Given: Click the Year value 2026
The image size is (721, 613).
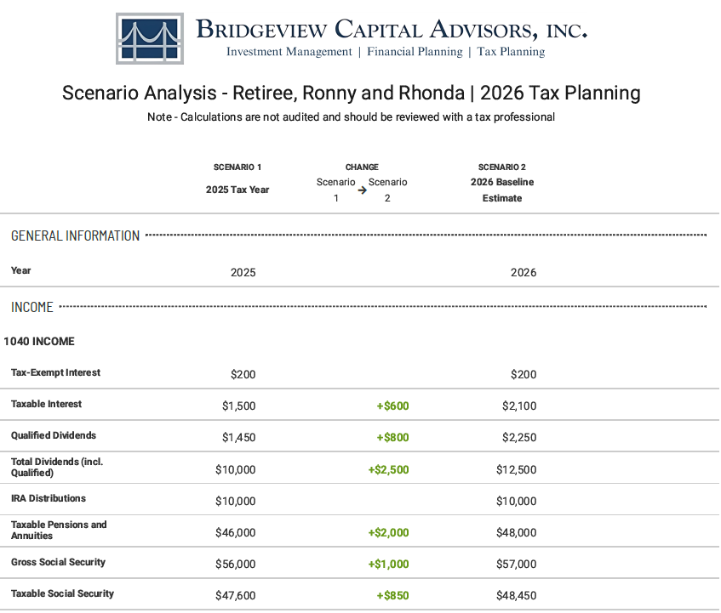Looking at the screenshot, I should tap(524, 273).
